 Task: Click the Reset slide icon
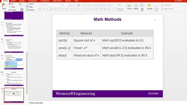27,7
